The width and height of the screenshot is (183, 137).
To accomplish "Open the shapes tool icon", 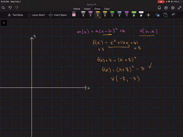I will [x=157, y=15].
